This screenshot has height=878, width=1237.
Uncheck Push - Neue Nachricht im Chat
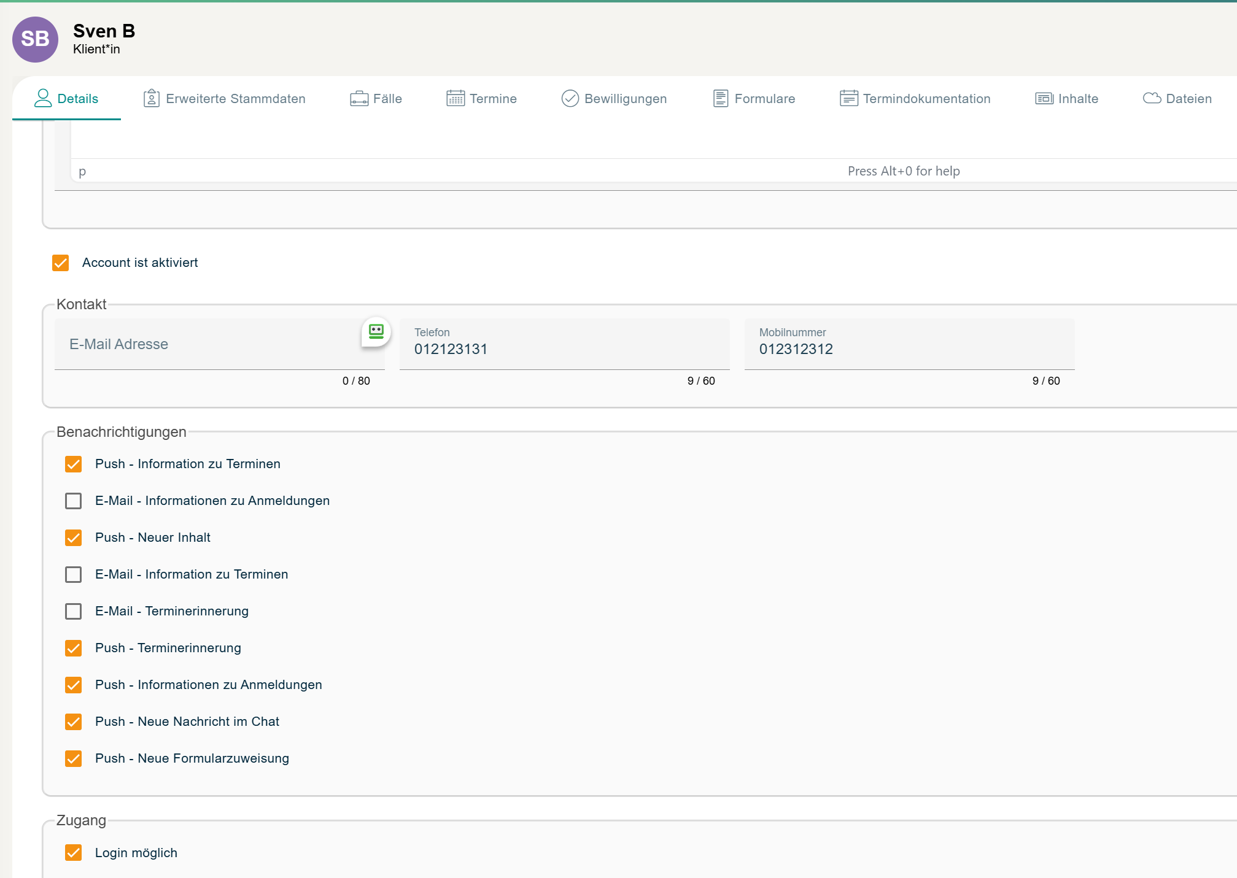74,722
